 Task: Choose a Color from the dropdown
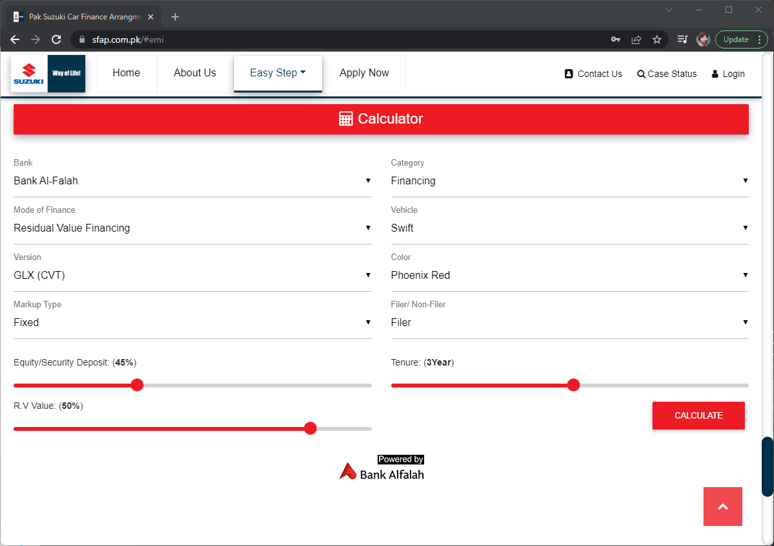tap(570, 276)
